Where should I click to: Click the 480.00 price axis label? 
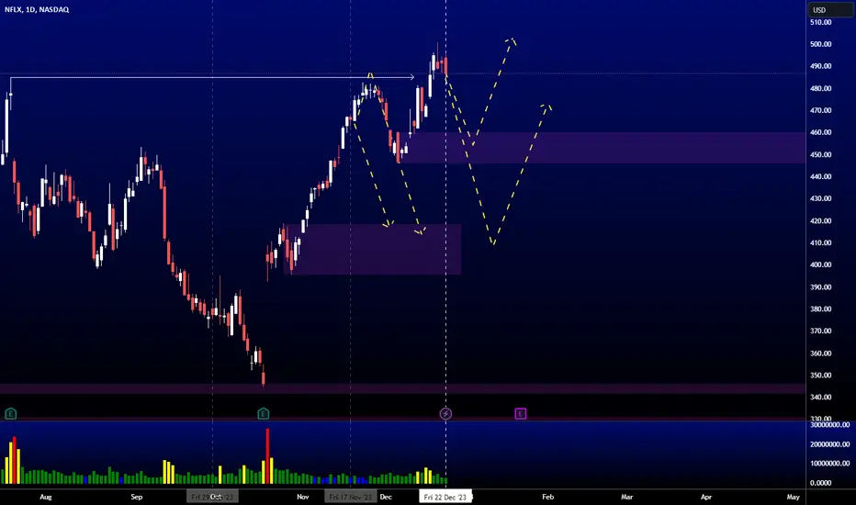coord(820,88)
